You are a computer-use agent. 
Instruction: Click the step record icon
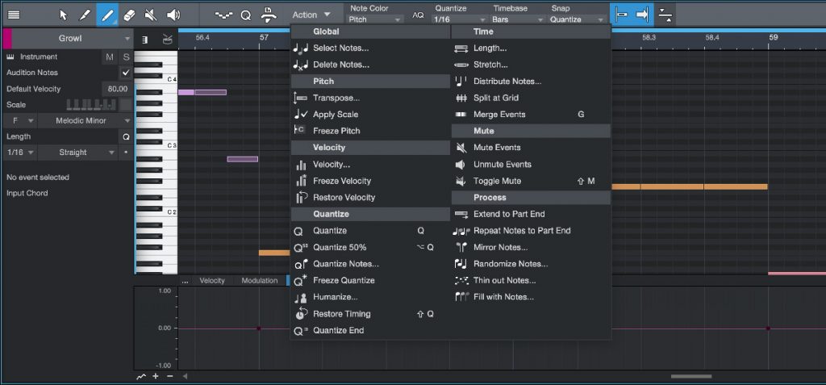(x=224, y=15)
